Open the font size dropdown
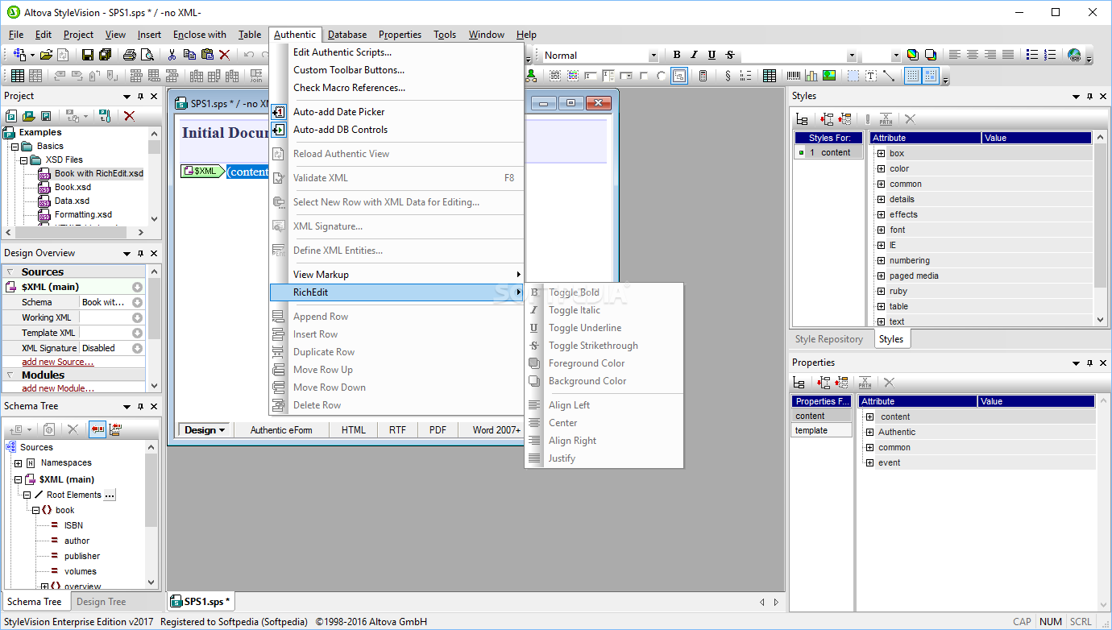The image size is (1112, 630). pyautogui.click(x=896, y=56)
